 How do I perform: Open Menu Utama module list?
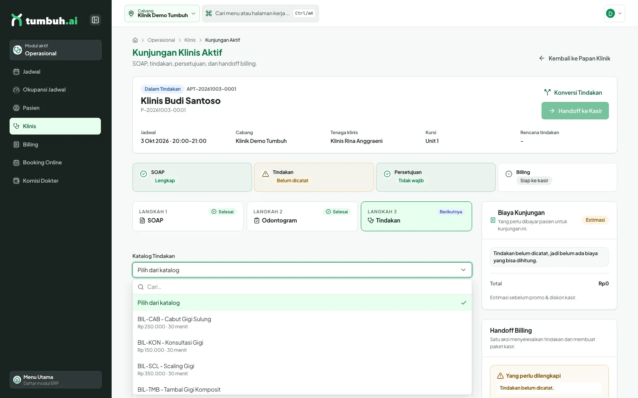(55, 380)
